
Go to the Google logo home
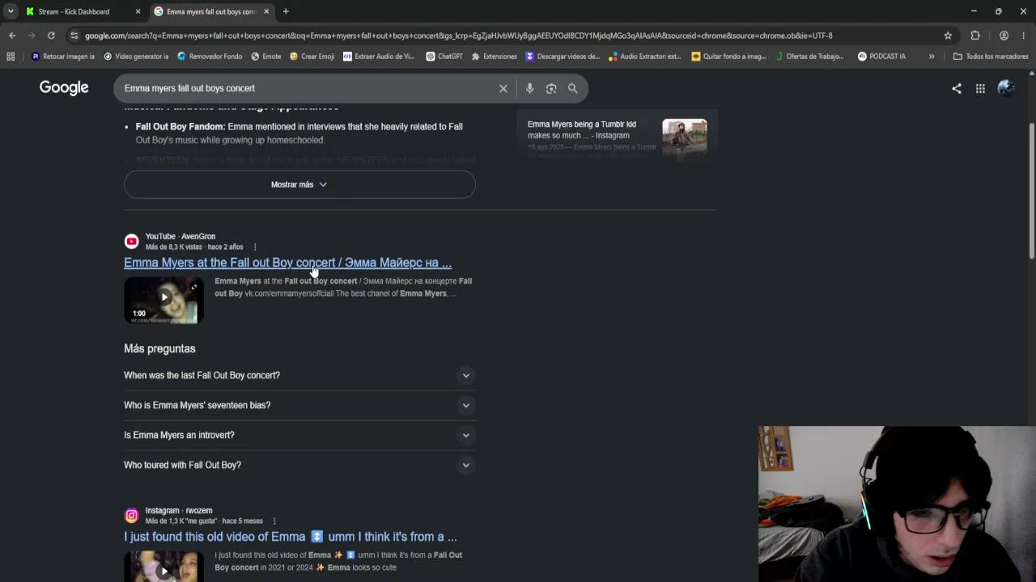click(64, 87)
